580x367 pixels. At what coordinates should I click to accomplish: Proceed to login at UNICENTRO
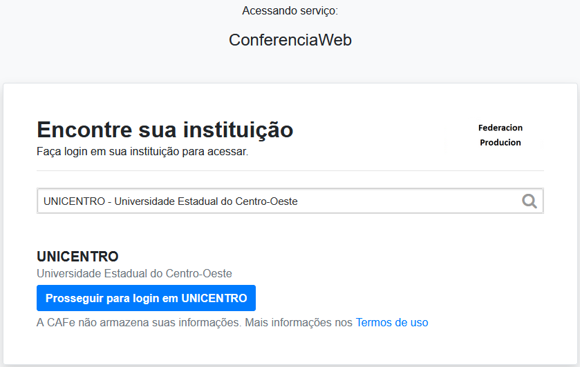pyautogui.click(x=146, y=298)
